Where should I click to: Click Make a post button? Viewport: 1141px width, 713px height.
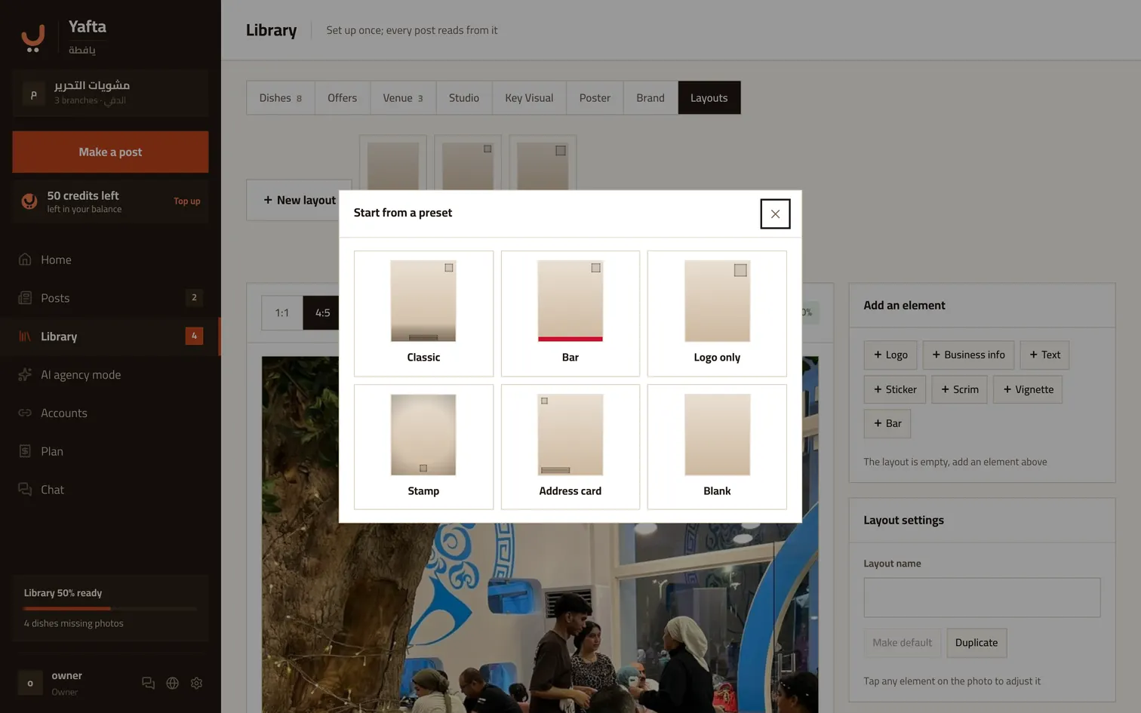pyautogui.click(x=110, y=152)
